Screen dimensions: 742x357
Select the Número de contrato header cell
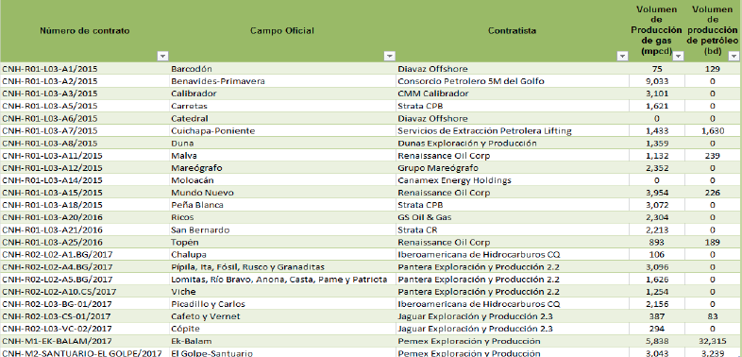(85, 31)
